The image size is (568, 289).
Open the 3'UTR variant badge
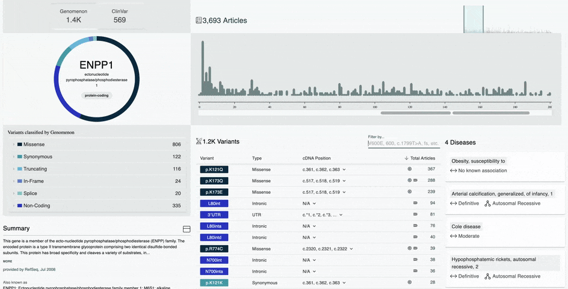(x=214, y=215)
